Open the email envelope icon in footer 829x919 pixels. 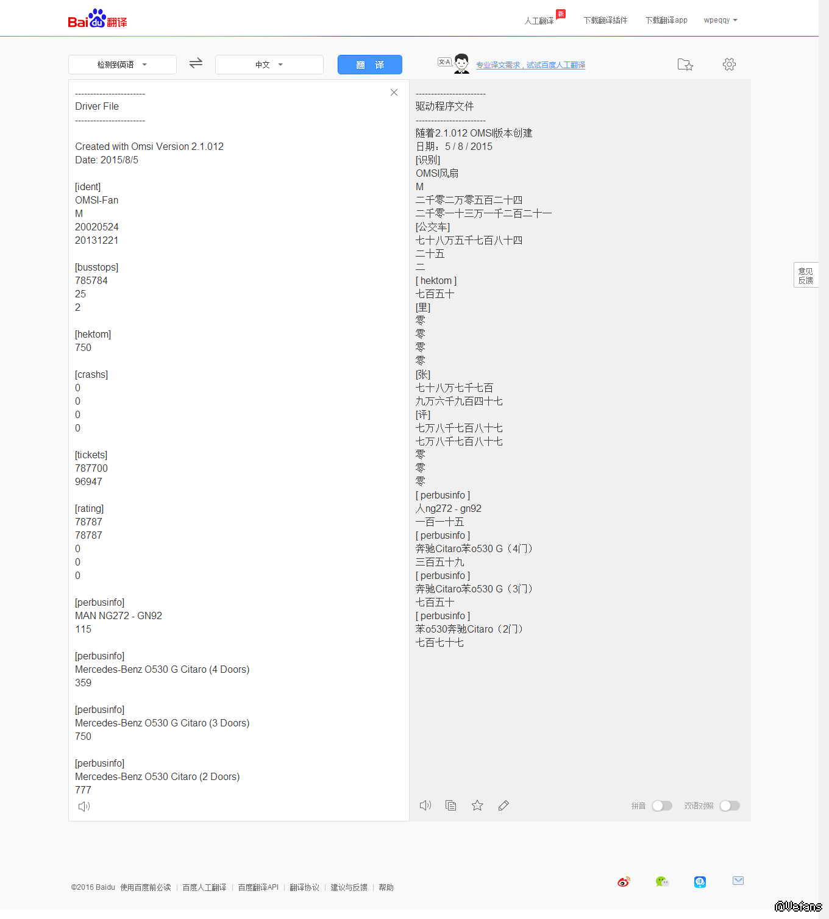pyautogui.click(x=738, y=881)
